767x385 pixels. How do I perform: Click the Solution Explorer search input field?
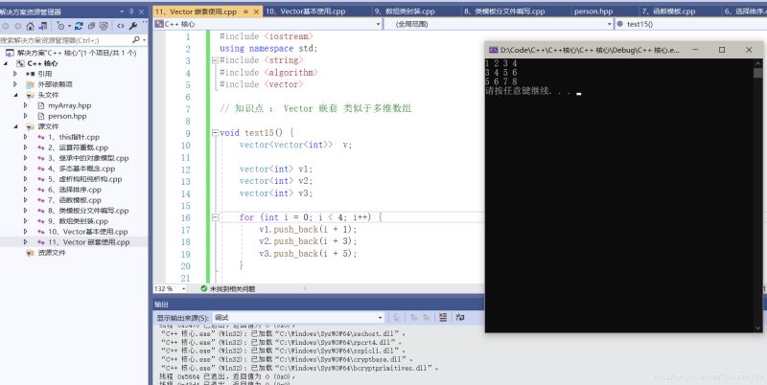pyautogui.click(x=65, y=39)
